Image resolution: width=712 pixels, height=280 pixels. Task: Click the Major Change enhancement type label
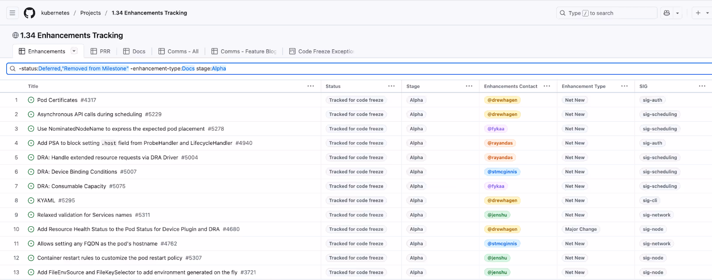581,229
